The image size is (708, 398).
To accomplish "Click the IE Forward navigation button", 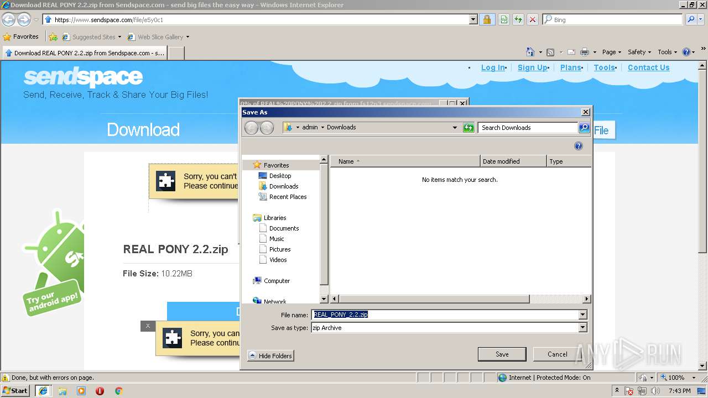I will [x=24, y=20].
